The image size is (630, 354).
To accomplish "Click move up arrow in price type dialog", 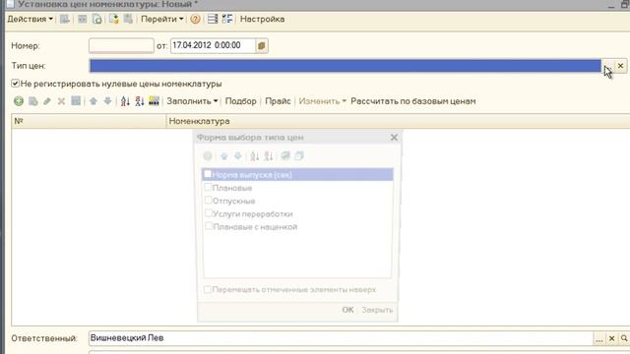I will [x=224, y=156].
